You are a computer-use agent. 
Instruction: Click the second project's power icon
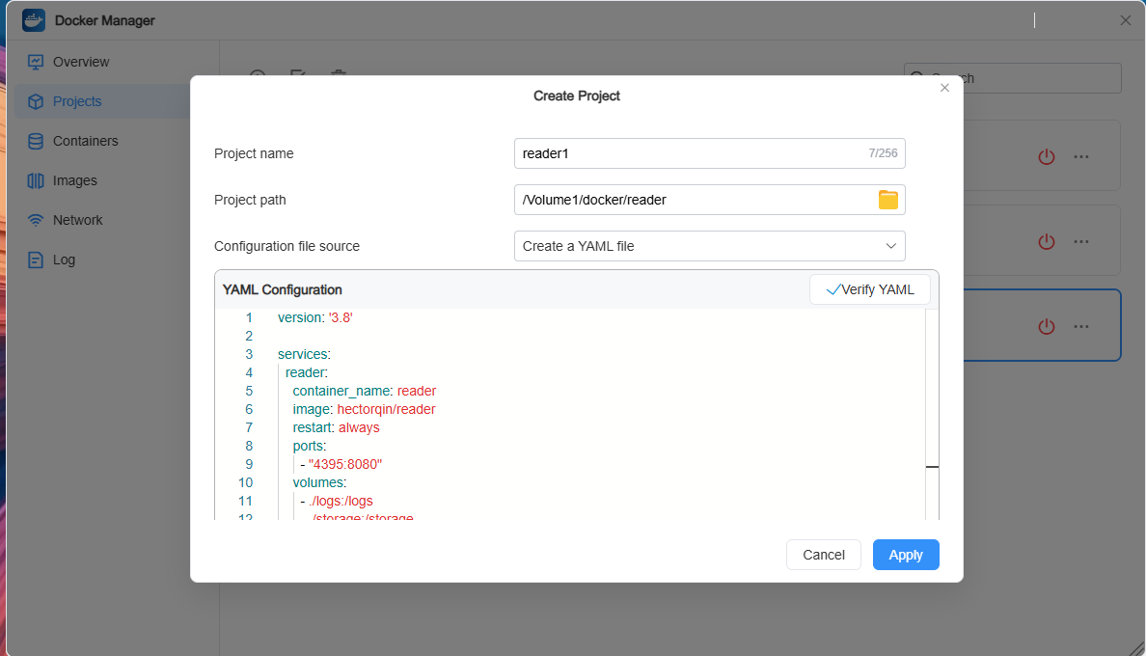pyautogui.click(x=1047, y=242)
